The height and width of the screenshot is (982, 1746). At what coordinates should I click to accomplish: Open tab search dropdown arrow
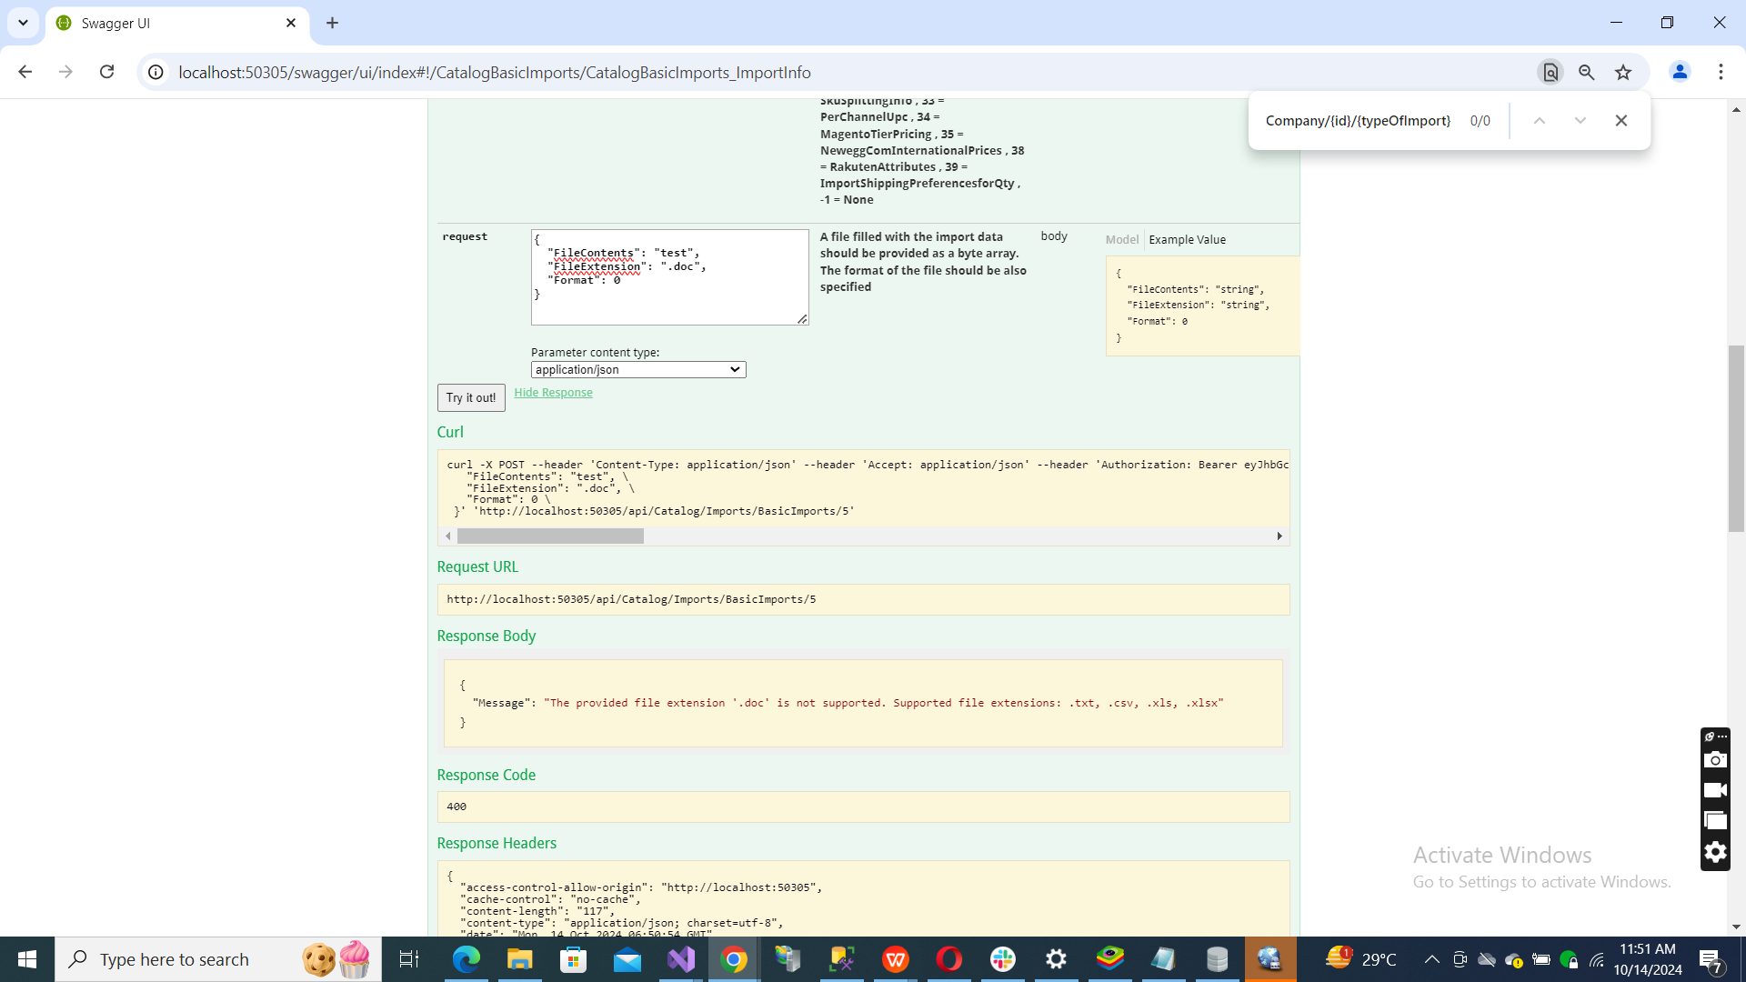tap(23, 23)
